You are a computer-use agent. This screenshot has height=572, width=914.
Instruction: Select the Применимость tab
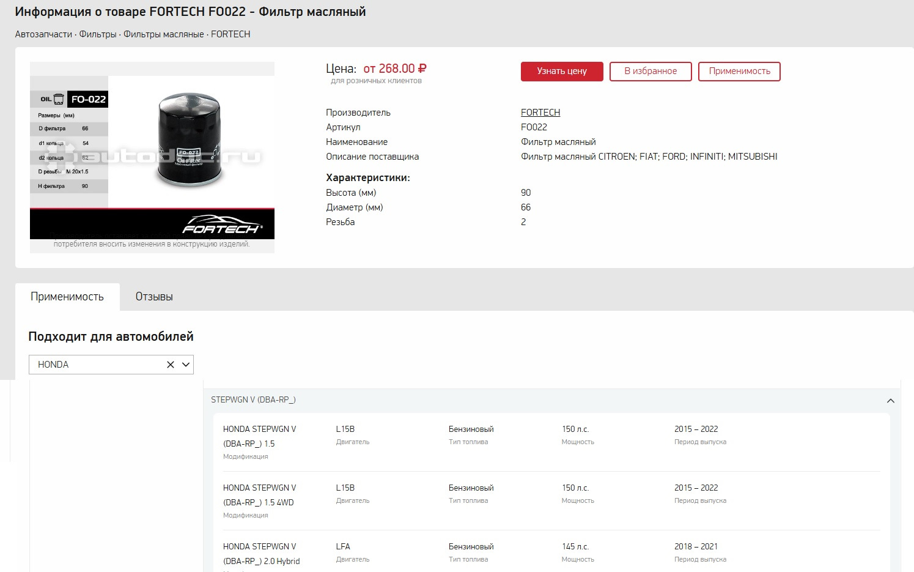(x=67, y=297)
